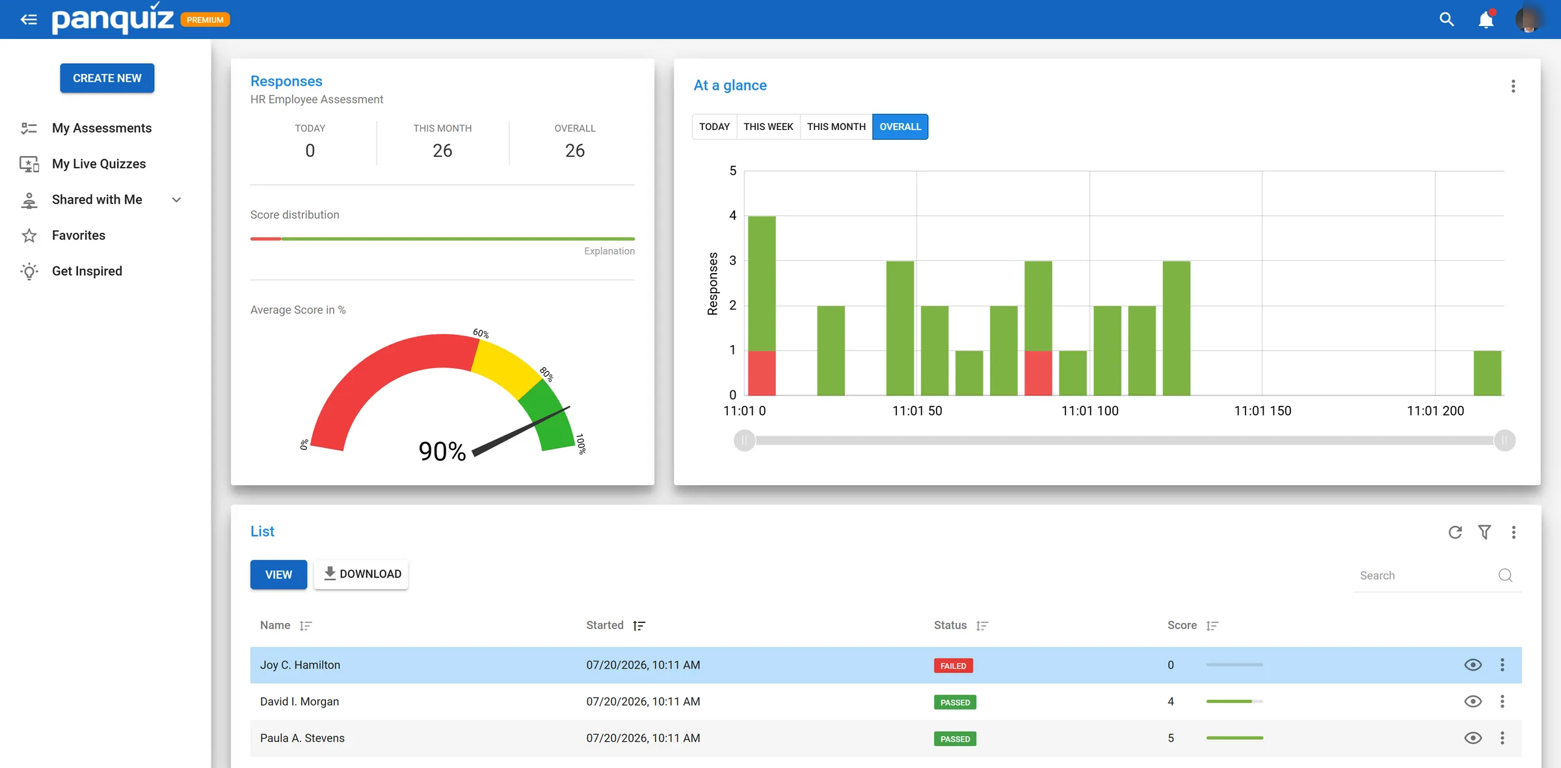The image size is (1561, 768).
Task: Open David I. Morgan row options menu
Action: pyautogui.click(x=1502, y=702)
